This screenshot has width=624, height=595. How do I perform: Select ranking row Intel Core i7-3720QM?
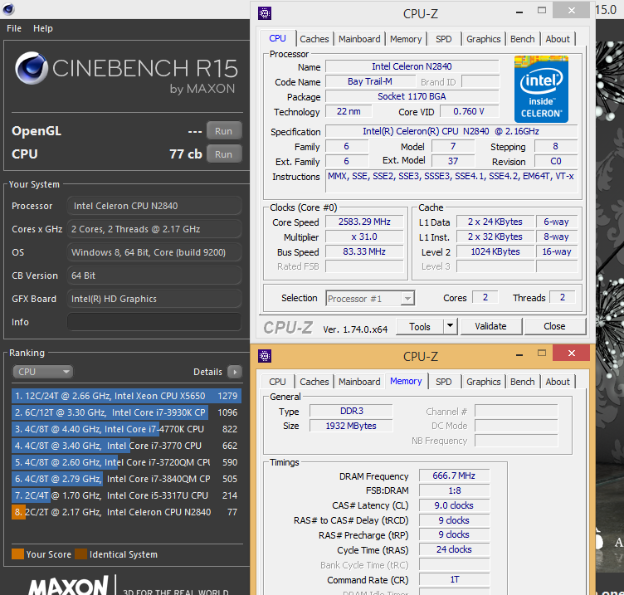(x=126, y=462)
